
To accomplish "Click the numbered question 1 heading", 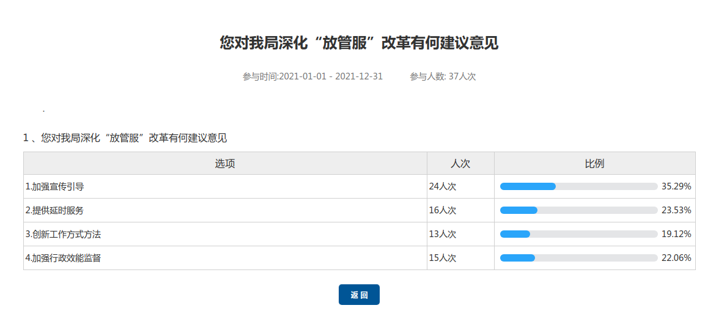I will (125, 138).
